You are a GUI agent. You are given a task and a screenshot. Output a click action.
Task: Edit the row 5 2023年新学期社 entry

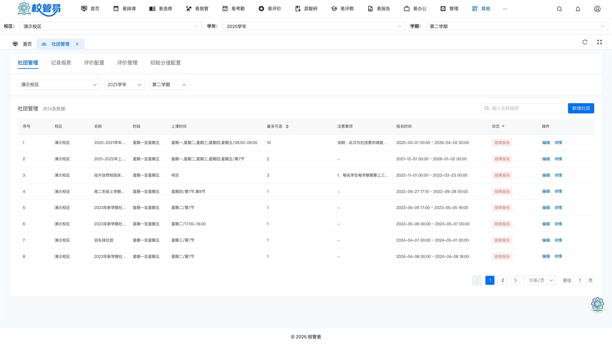tap(546, 208)
